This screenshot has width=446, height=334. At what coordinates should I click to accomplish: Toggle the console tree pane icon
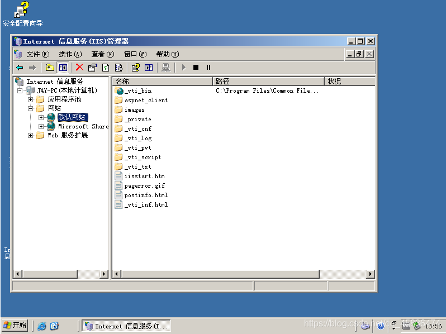63,68
